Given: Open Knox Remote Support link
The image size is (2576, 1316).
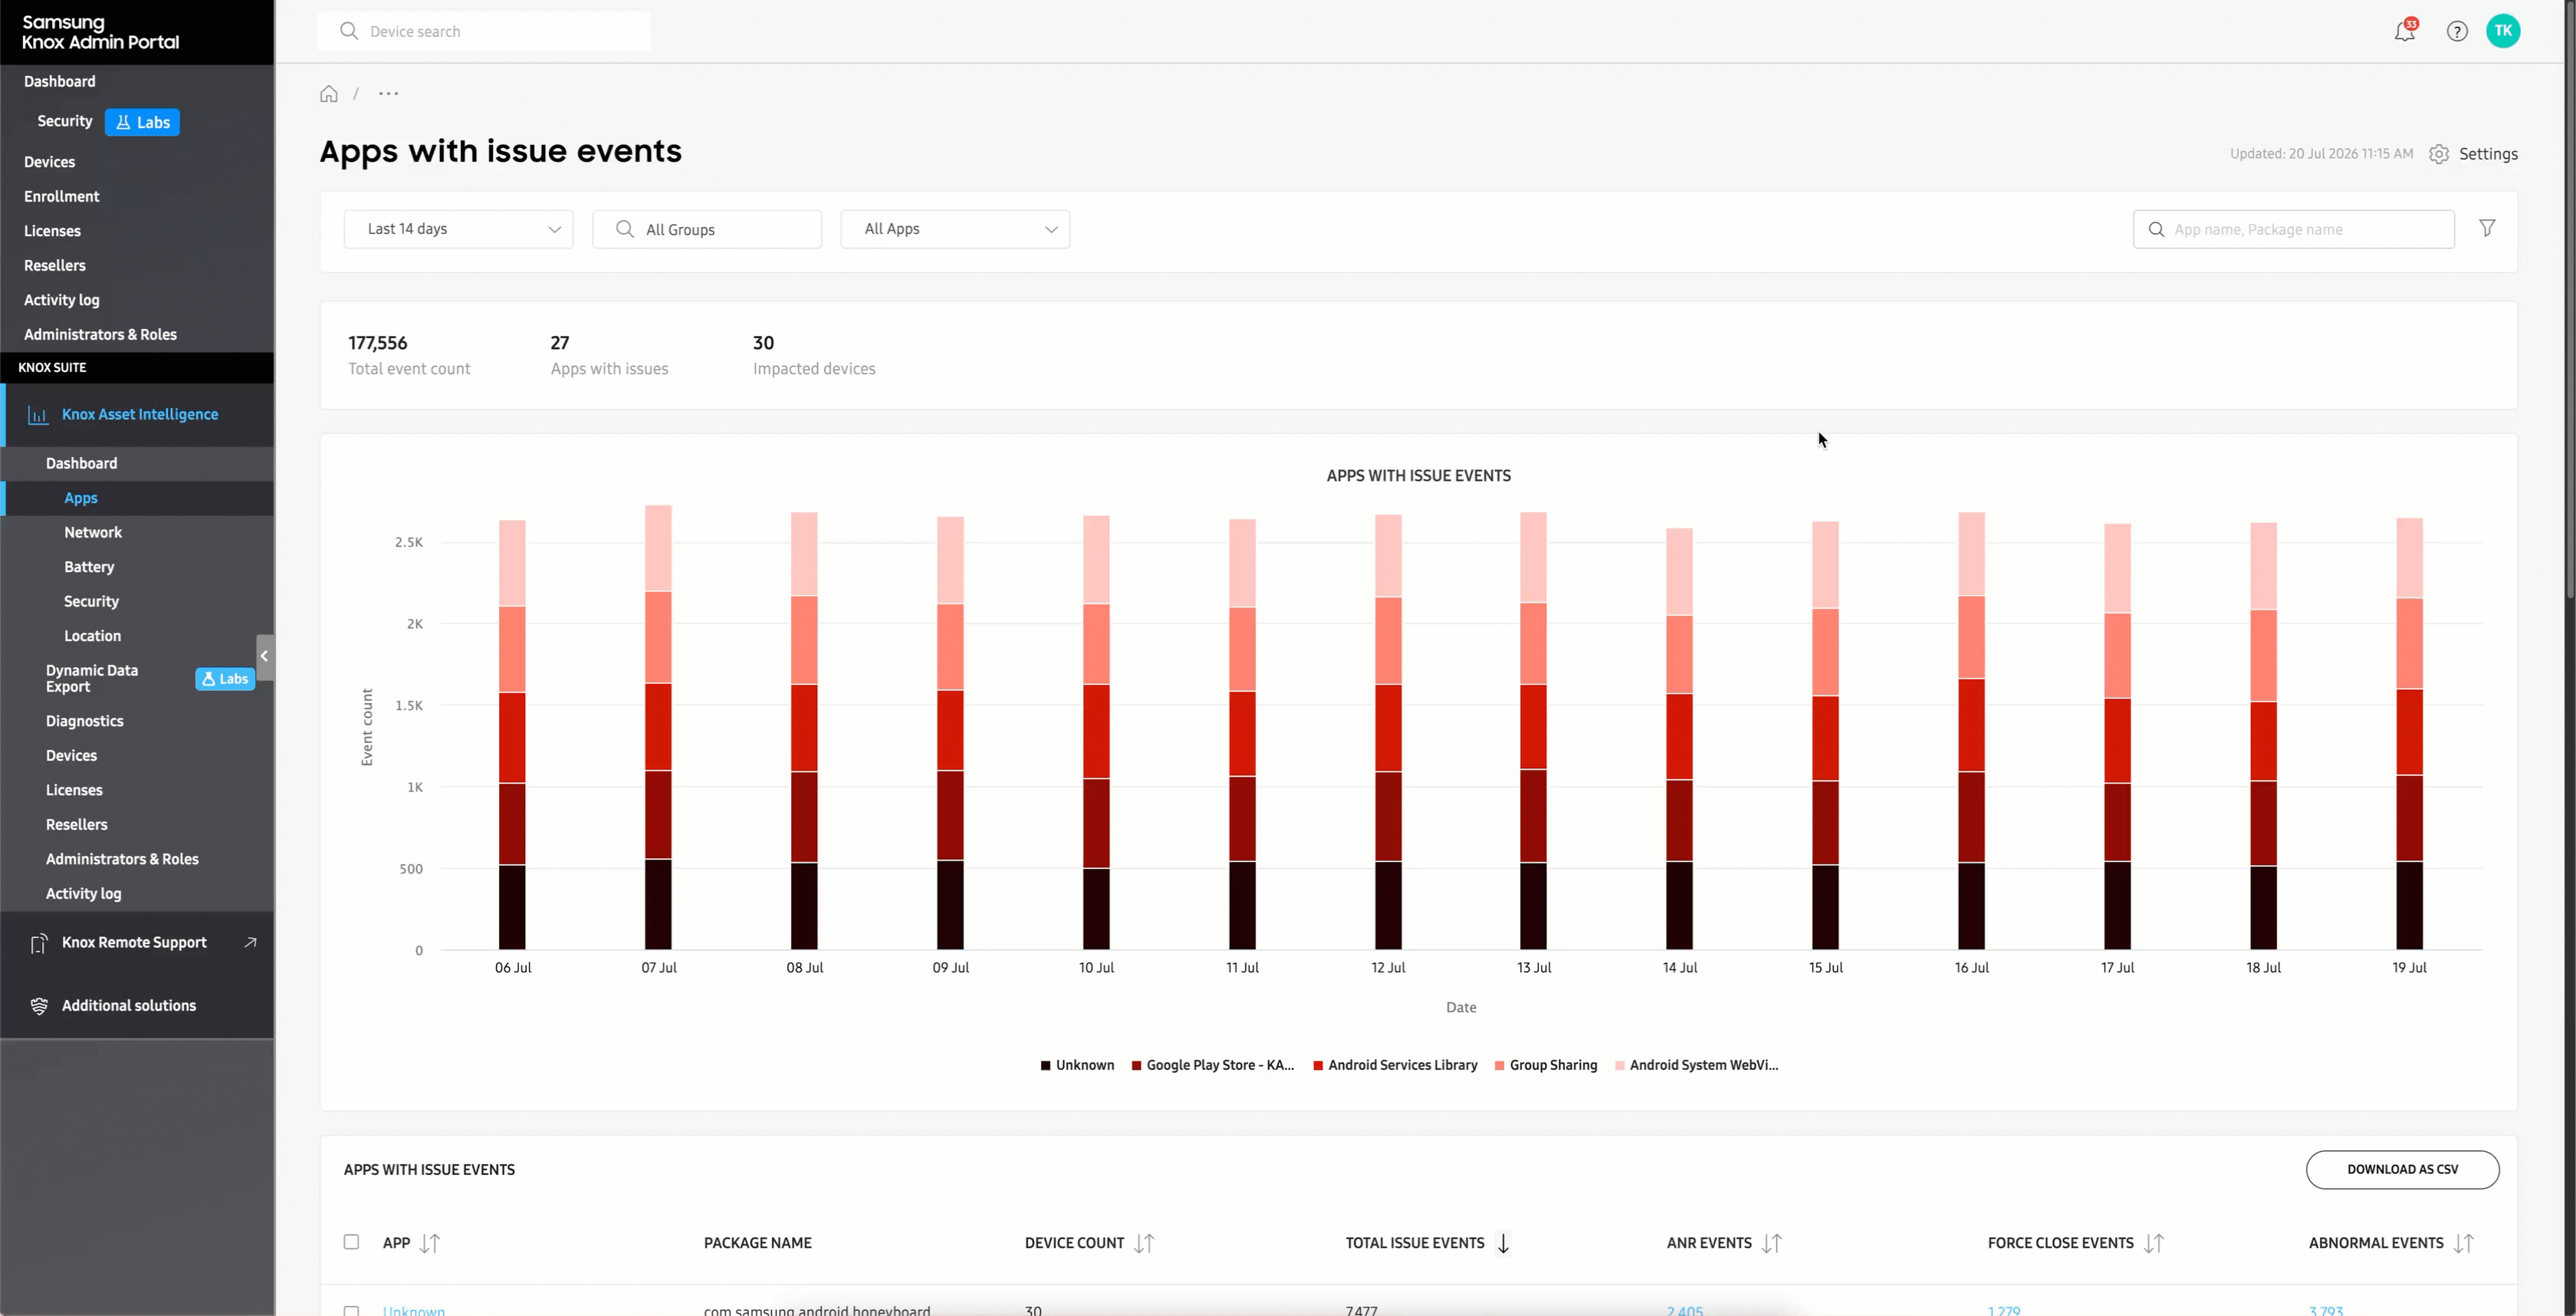Looking at the screenshot, I should coord(134,943).
